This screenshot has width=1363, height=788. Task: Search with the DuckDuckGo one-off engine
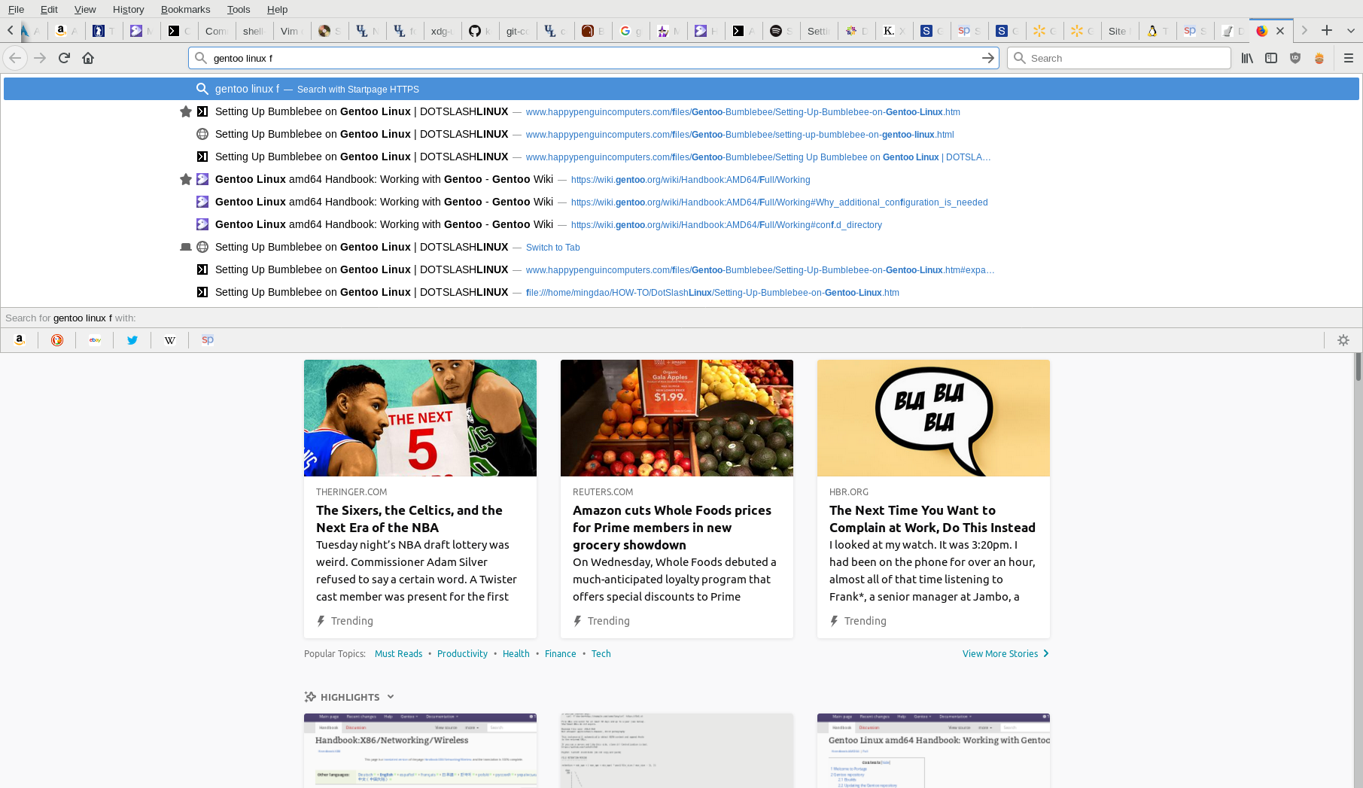click(x=57, y=340)
